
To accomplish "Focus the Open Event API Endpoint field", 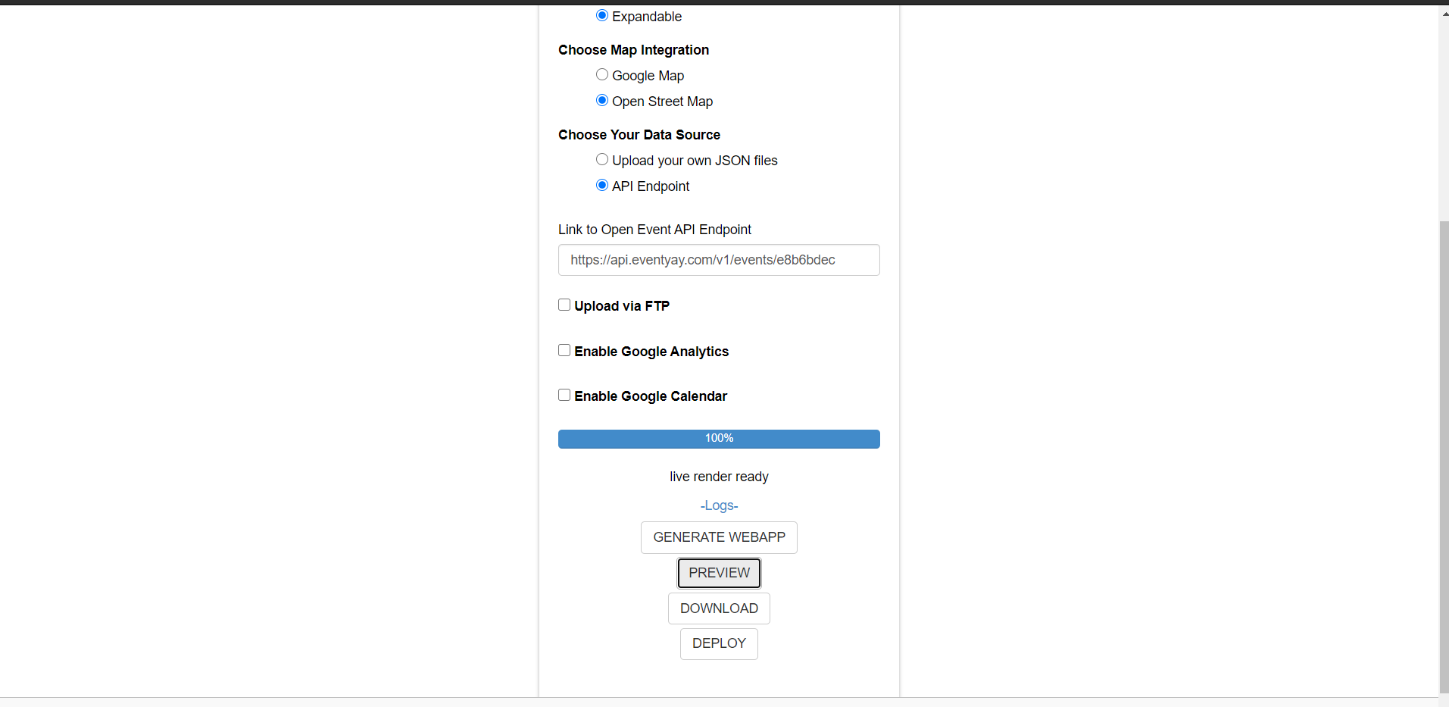I will tap(719, 260).
